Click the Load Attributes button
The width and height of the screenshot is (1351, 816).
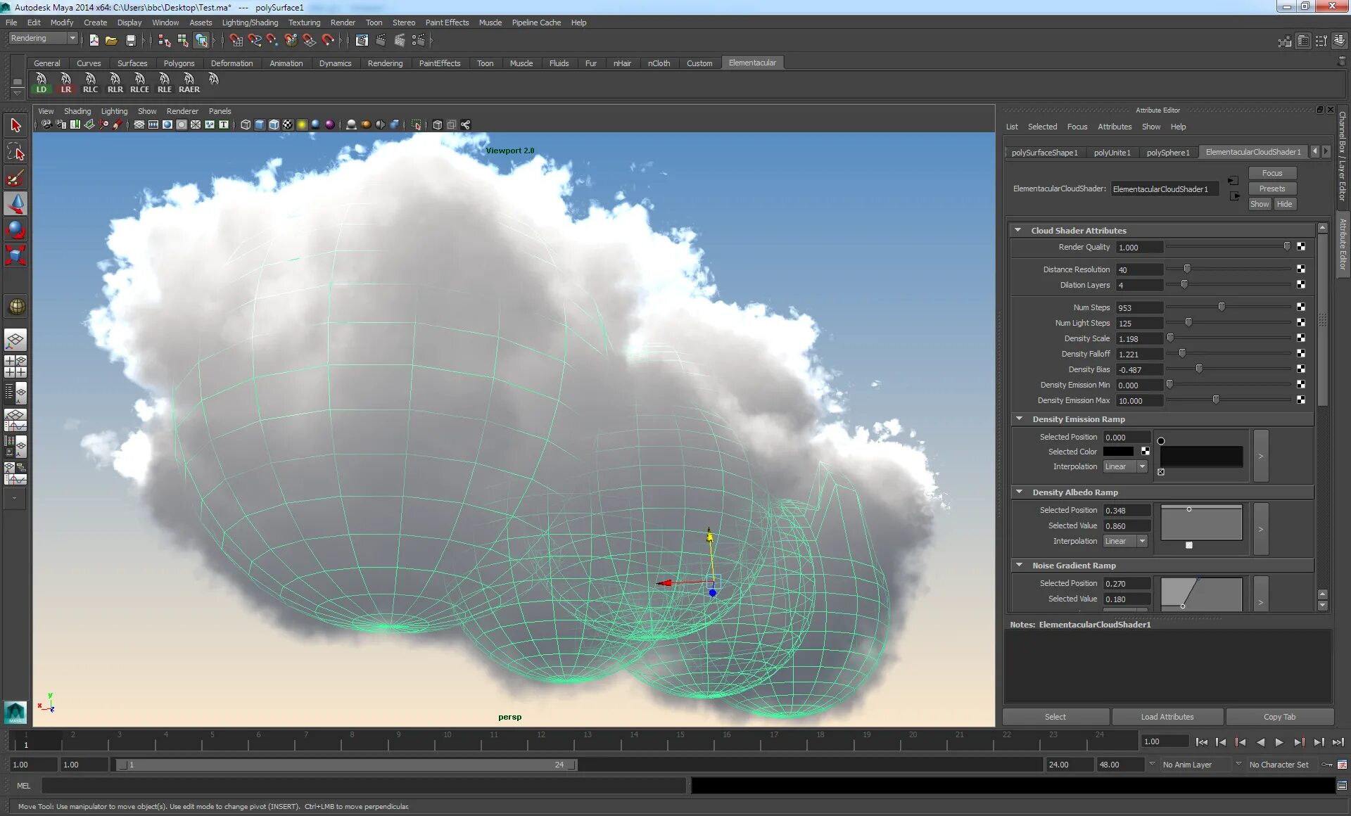tap(1167, 717)
